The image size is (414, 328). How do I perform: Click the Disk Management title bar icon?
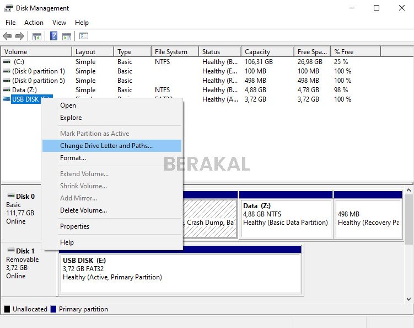point(8,8)
